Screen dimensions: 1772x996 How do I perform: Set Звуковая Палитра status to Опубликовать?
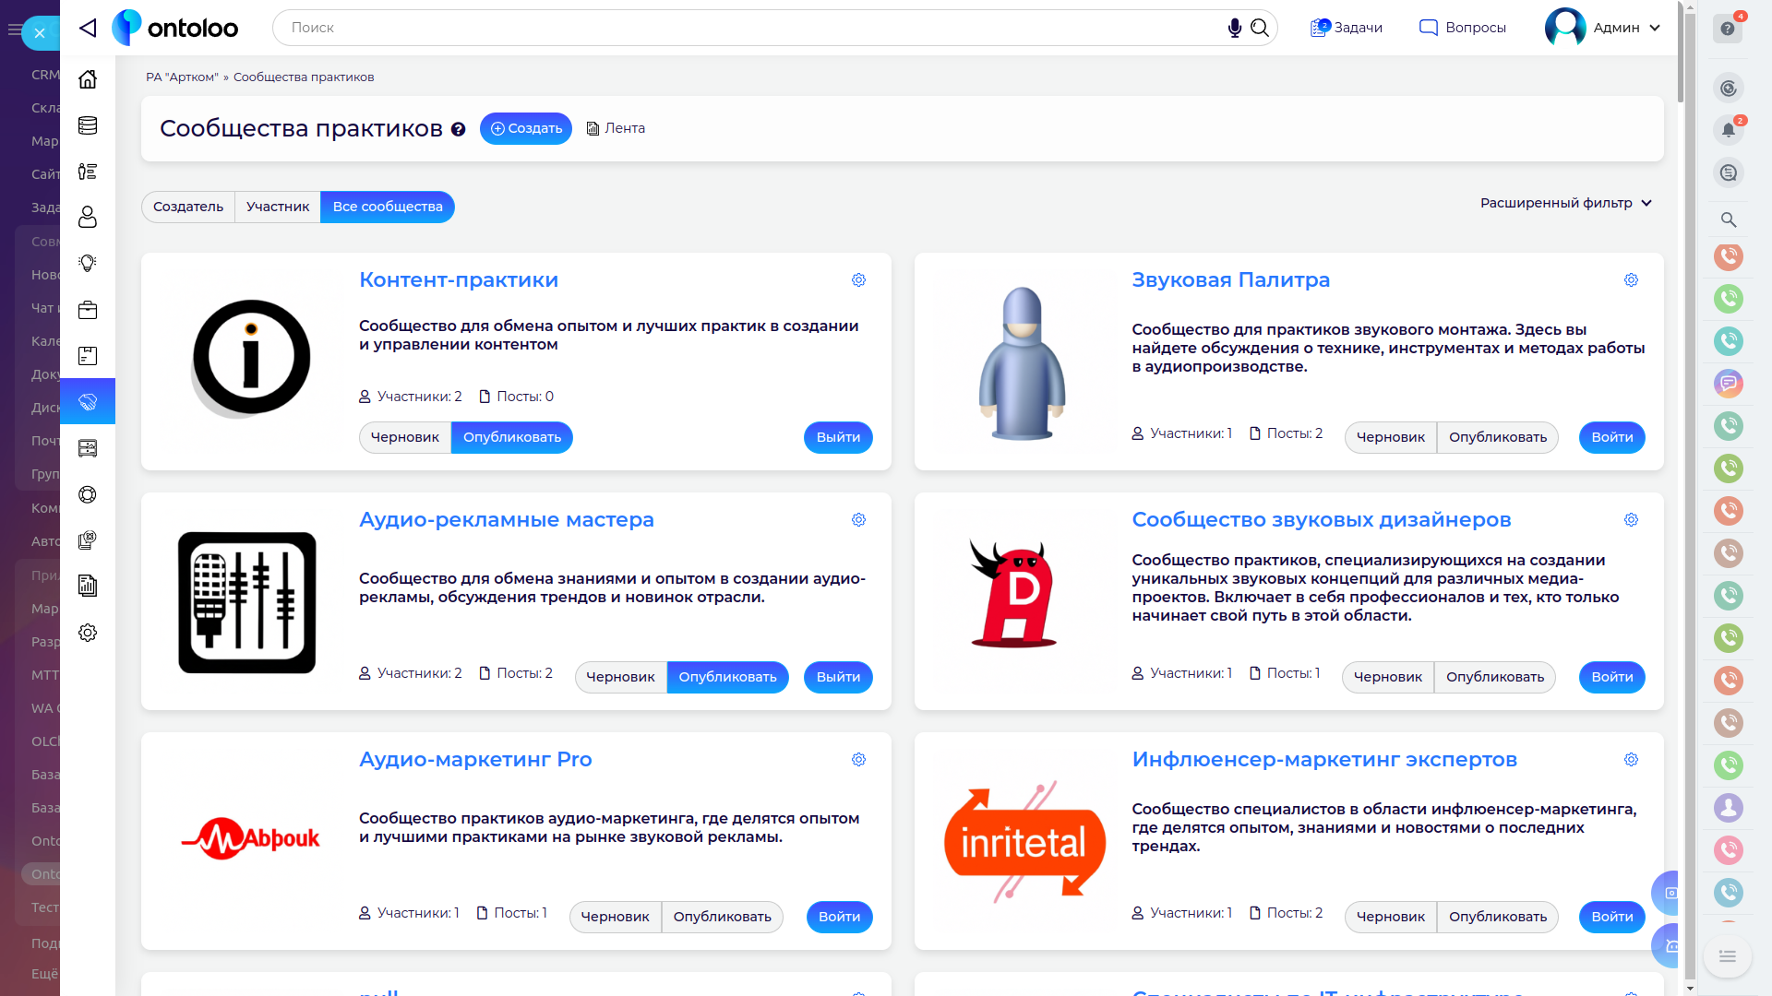point(1497,437)
